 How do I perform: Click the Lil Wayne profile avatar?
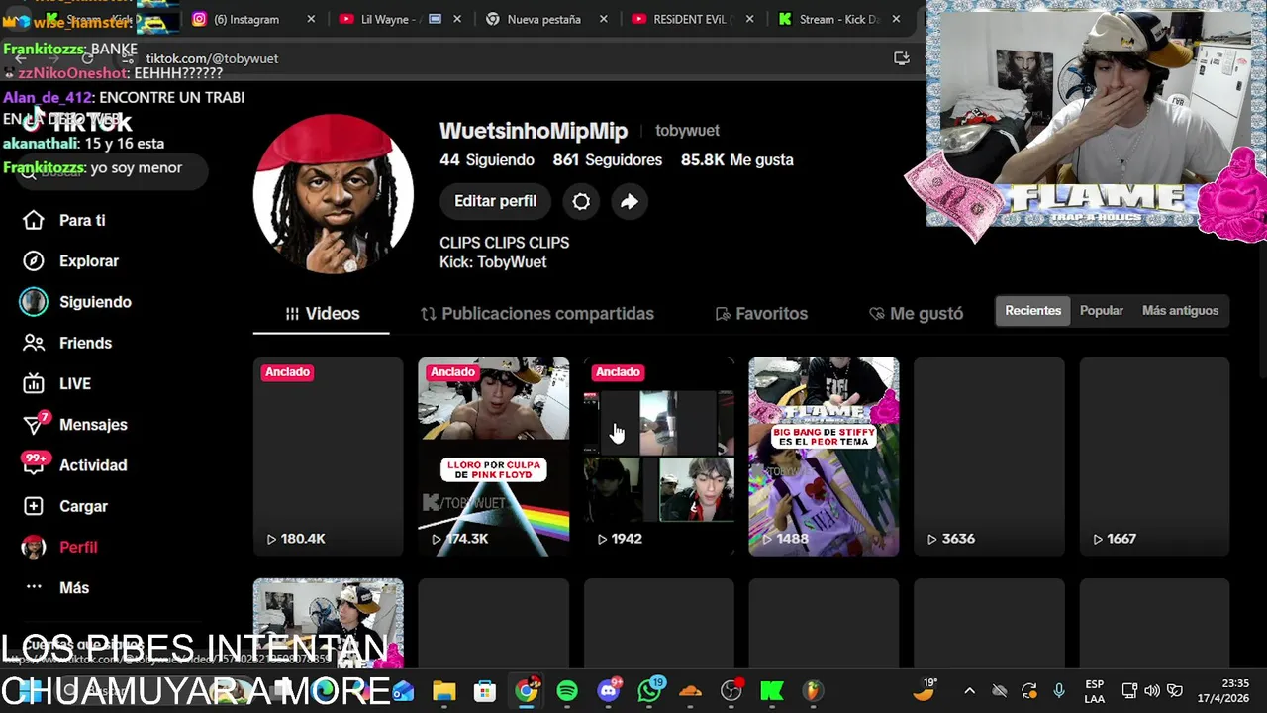(x=334, y=193)
